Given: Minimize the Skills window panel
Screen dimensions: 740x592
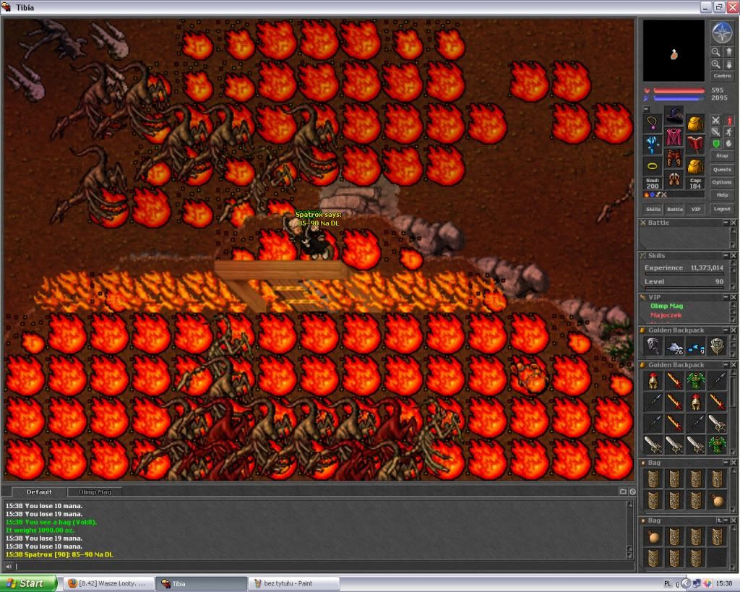Looking at the screenshot, I should [x=726, y=256].
